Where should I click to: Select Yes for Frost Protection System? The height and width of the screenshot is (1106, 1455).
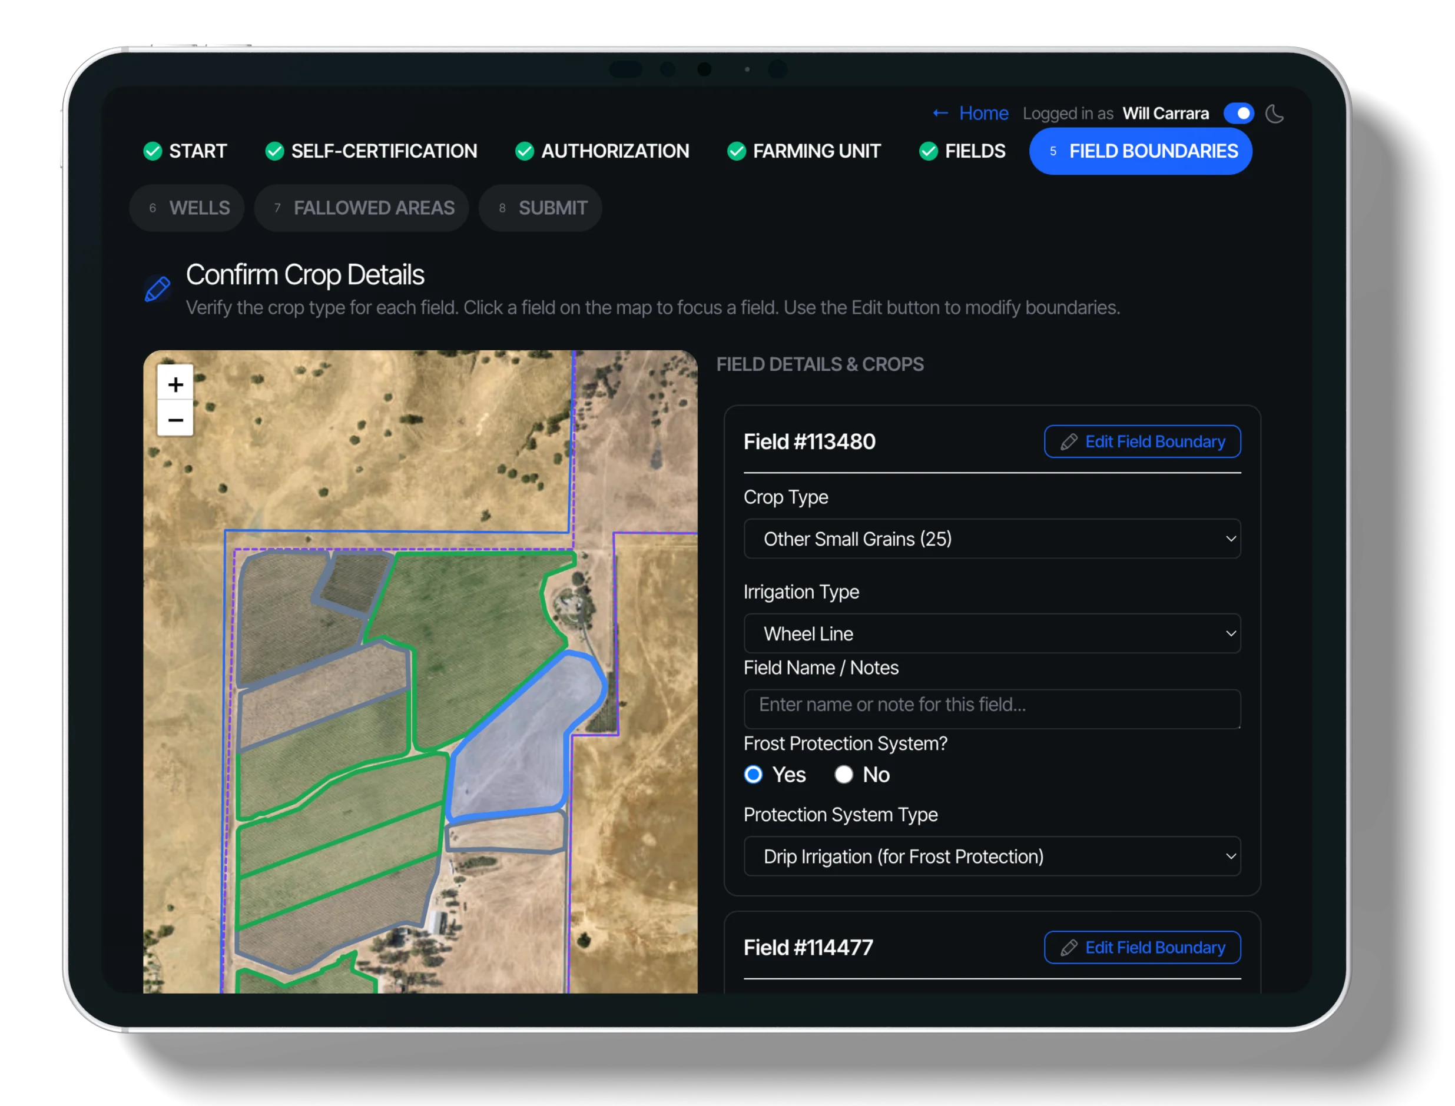pyautogui.click(x=753, y=775)
